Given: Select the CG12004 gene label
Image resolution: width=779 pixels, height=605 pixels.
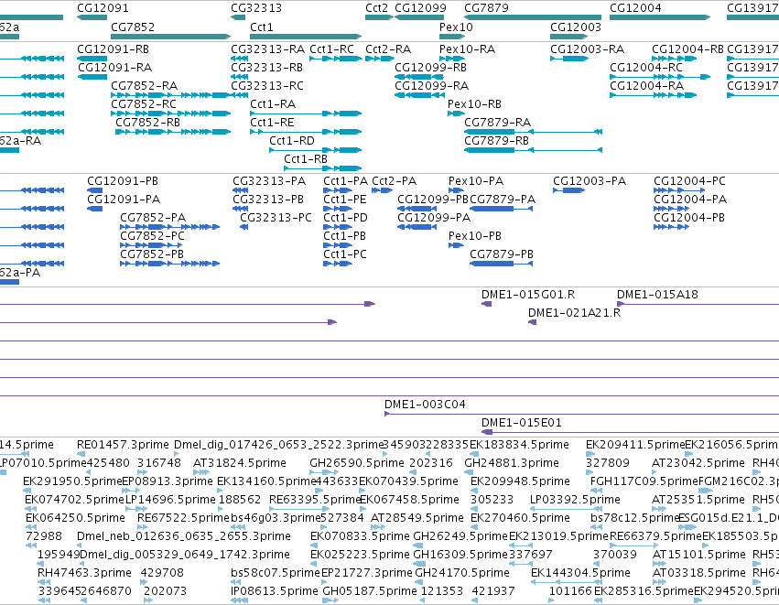Looking at the screenshot, I should [x=635, y=8].
